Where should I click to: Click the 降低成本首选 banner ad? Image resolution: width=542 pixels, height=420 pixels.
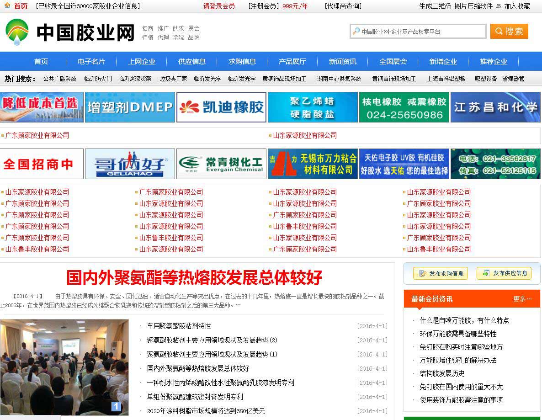click(x=42, y=107)
